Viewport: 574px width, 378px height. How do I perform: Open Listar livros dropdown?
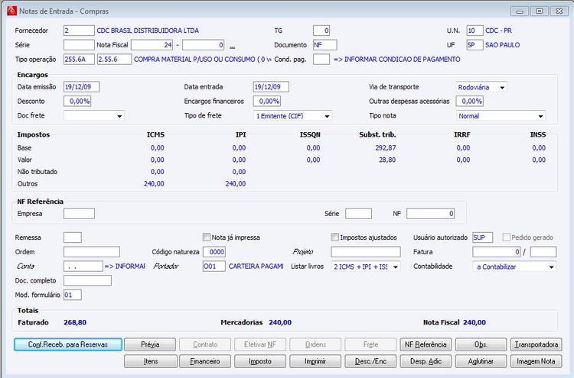[396, 267]
